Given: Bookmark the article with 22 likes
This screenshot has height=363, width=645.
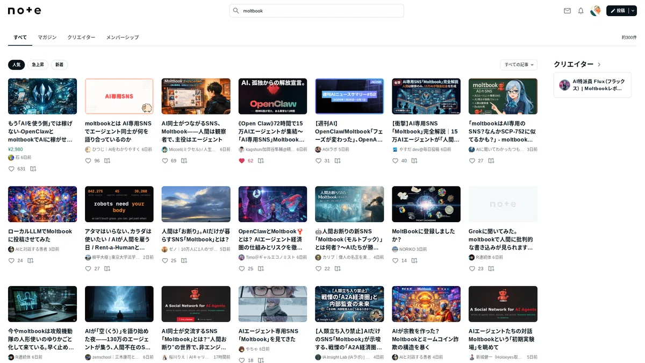Looking at the screenshot, I should [x=338, y=269].
